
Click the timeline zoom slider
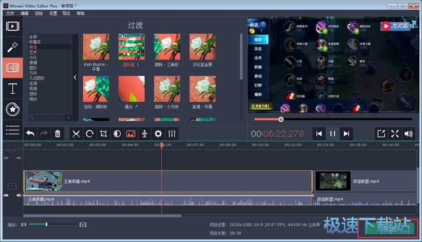point(47,225)
